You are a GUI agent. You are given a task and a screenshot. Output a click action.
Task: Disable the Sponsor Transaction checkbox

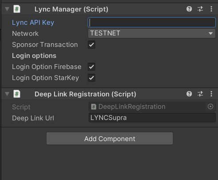tap(91, 45)
